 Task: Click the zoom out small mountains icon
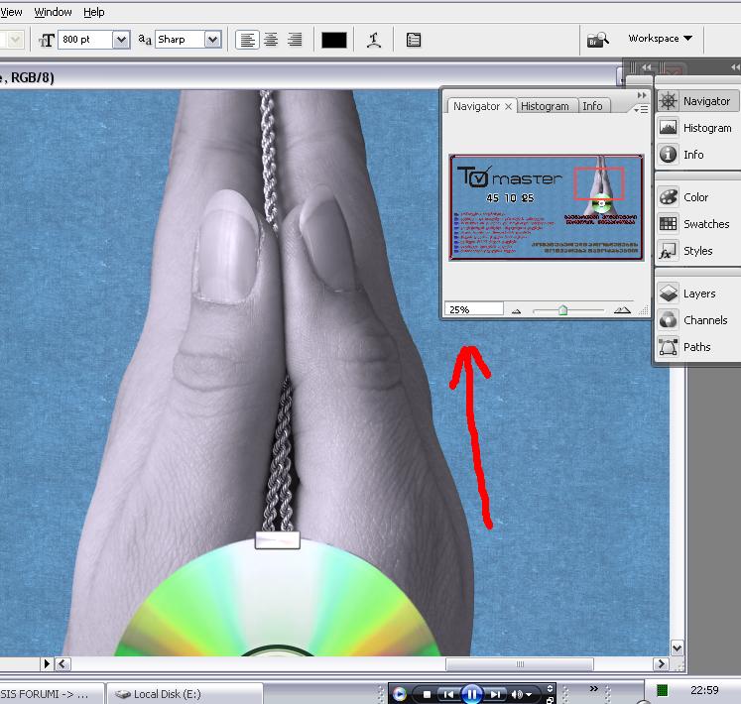pyautogui.click(x=516, y=311)
